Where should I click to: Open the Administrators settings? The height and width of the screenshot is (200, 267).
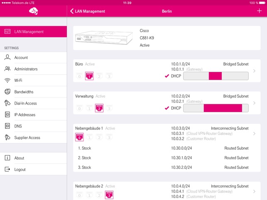click(x=33, y=69)
